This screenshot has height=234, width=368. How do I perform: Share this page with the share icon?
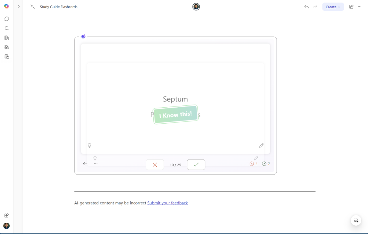[351, 7]
